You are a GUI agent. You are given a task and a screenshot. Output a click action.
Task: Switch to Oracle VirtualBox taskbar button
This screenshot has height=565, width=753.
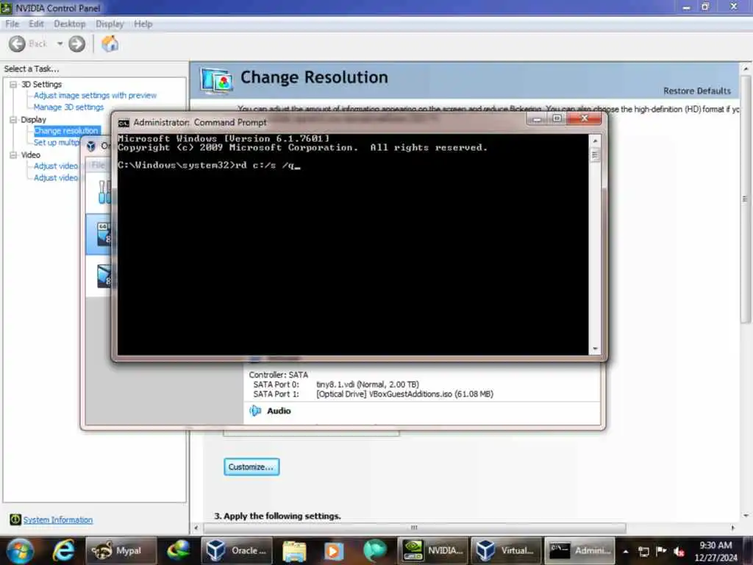[237, 550]
